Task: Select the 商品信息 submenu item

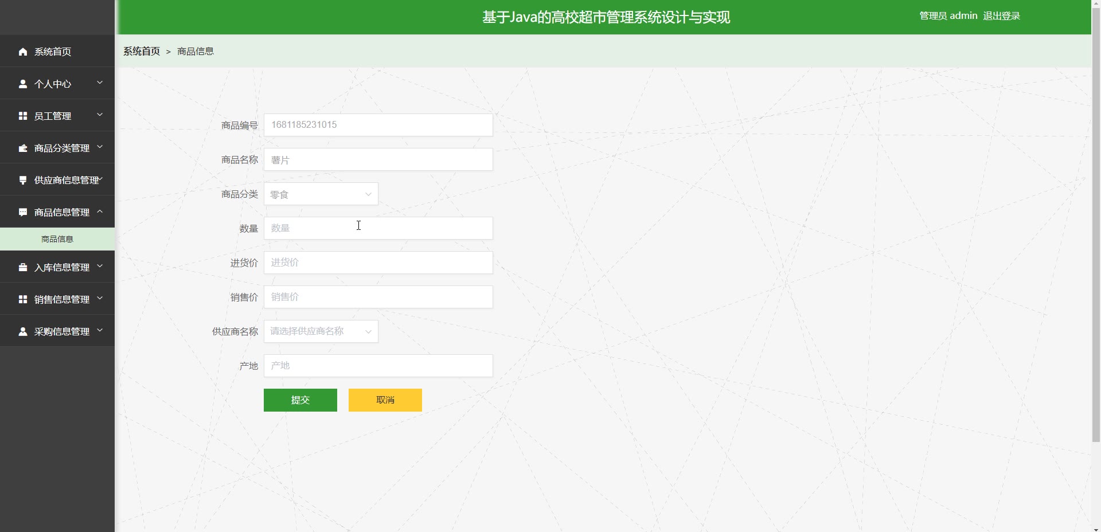Action: point(57,239)
